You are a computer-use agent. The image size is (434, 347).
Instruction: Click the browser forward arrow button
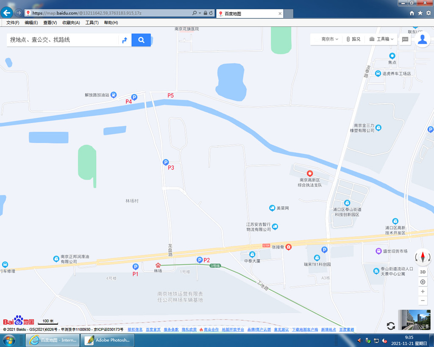(19, 13)
